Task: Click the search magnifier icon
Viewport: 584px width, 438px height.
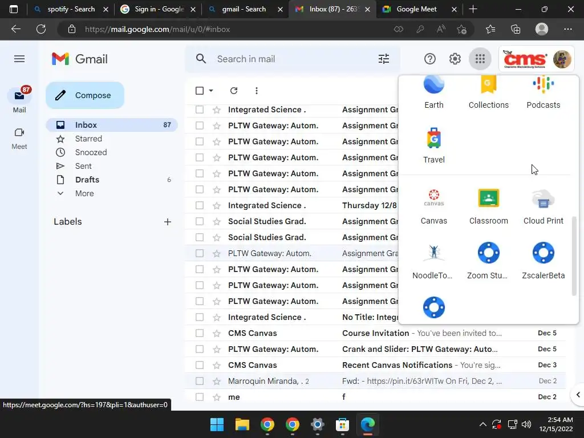Action: pyautogui.click(x=201, y=59)
